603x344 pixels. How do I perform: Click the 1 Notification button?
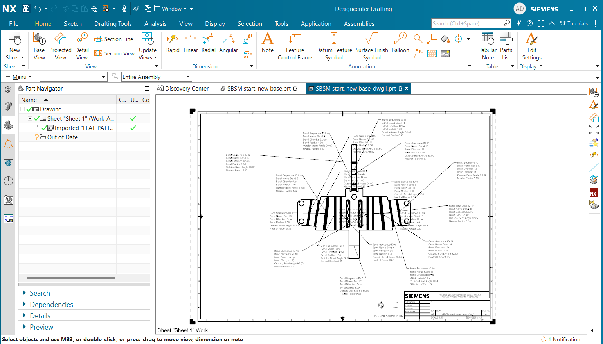pyautogui.click(x=560, y=339)
